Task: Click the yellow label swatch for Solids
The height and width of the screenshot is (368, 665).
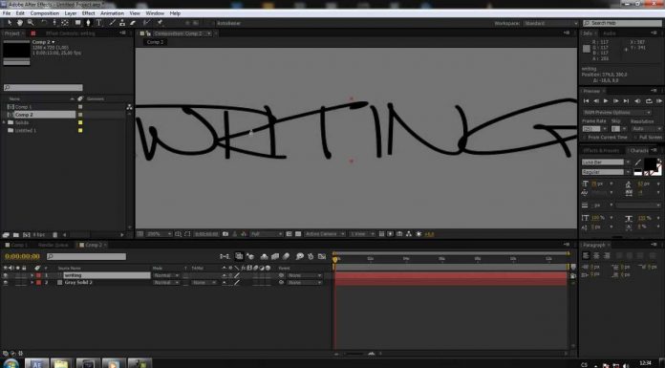Action: pyautogui.click(x=80, y=122)
